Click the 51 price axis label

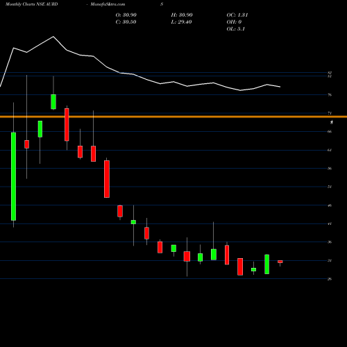pyautogui.click(x=330, y=187)
